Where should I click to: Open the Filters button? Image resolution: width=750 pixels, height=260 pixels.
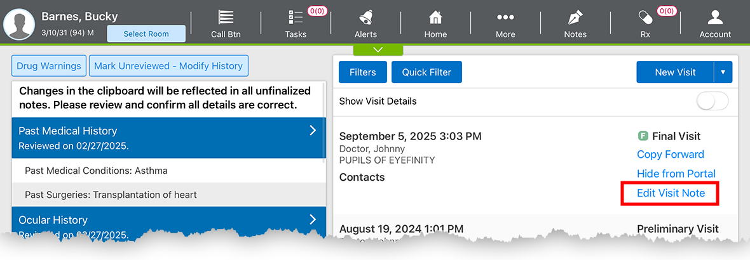362,72
